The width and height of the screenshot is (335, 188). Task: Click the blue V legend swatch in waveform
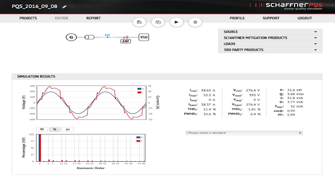pos(139,89)
